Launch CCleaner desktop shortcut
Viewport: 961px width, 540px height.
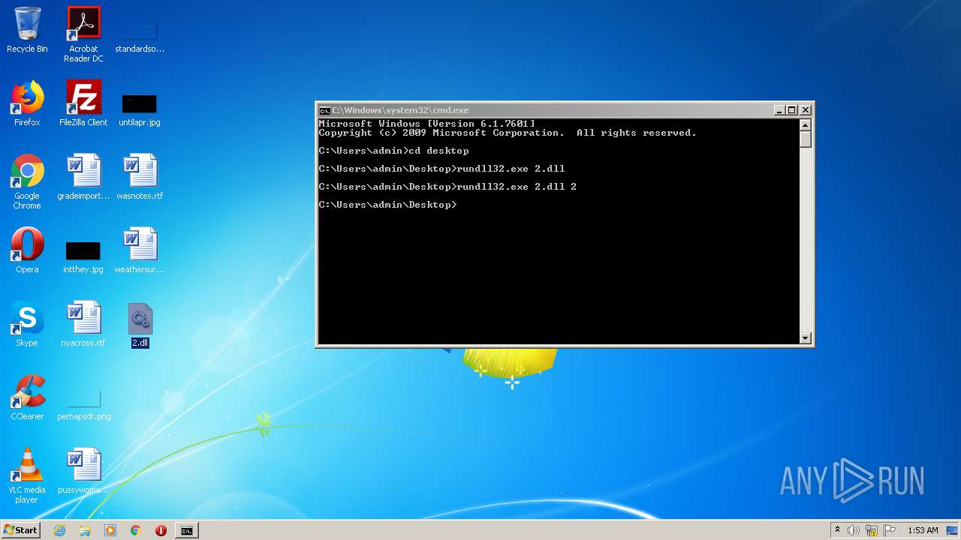(x=27, y=397)
